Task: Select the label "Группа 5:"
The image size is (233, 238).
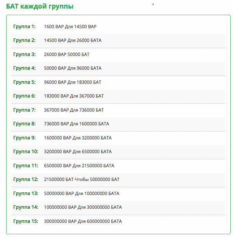Action: [x=24, y=82]
